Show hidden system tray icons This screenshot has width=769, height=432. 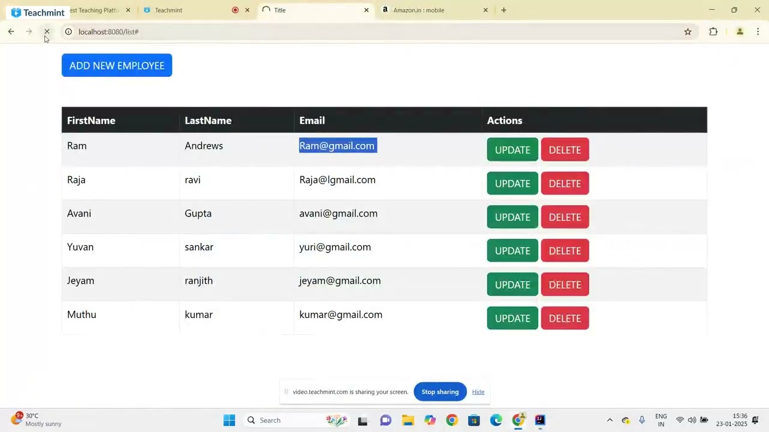610,420
